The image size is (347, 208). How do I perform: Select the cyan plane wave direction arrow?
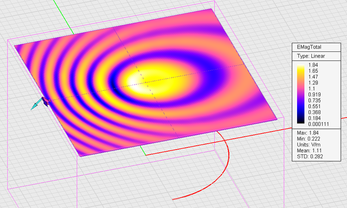pyautogui.click(x=36, y=104)
